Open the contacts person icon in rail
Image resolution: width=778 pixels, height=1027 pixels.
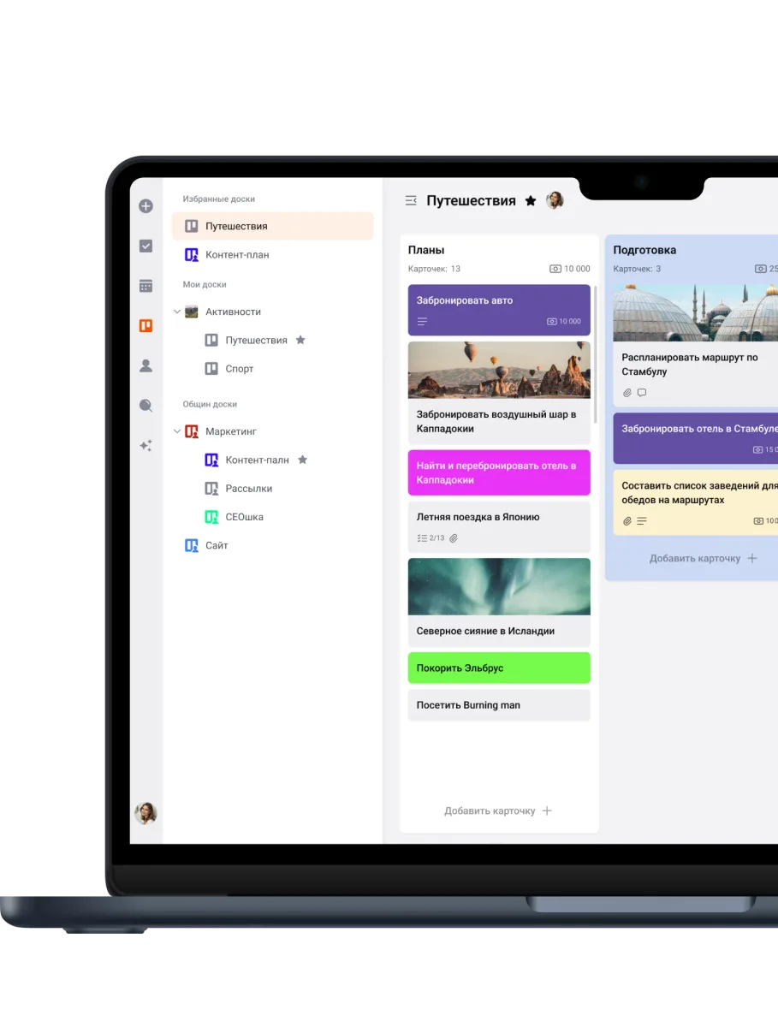click(x=146, y=365)
